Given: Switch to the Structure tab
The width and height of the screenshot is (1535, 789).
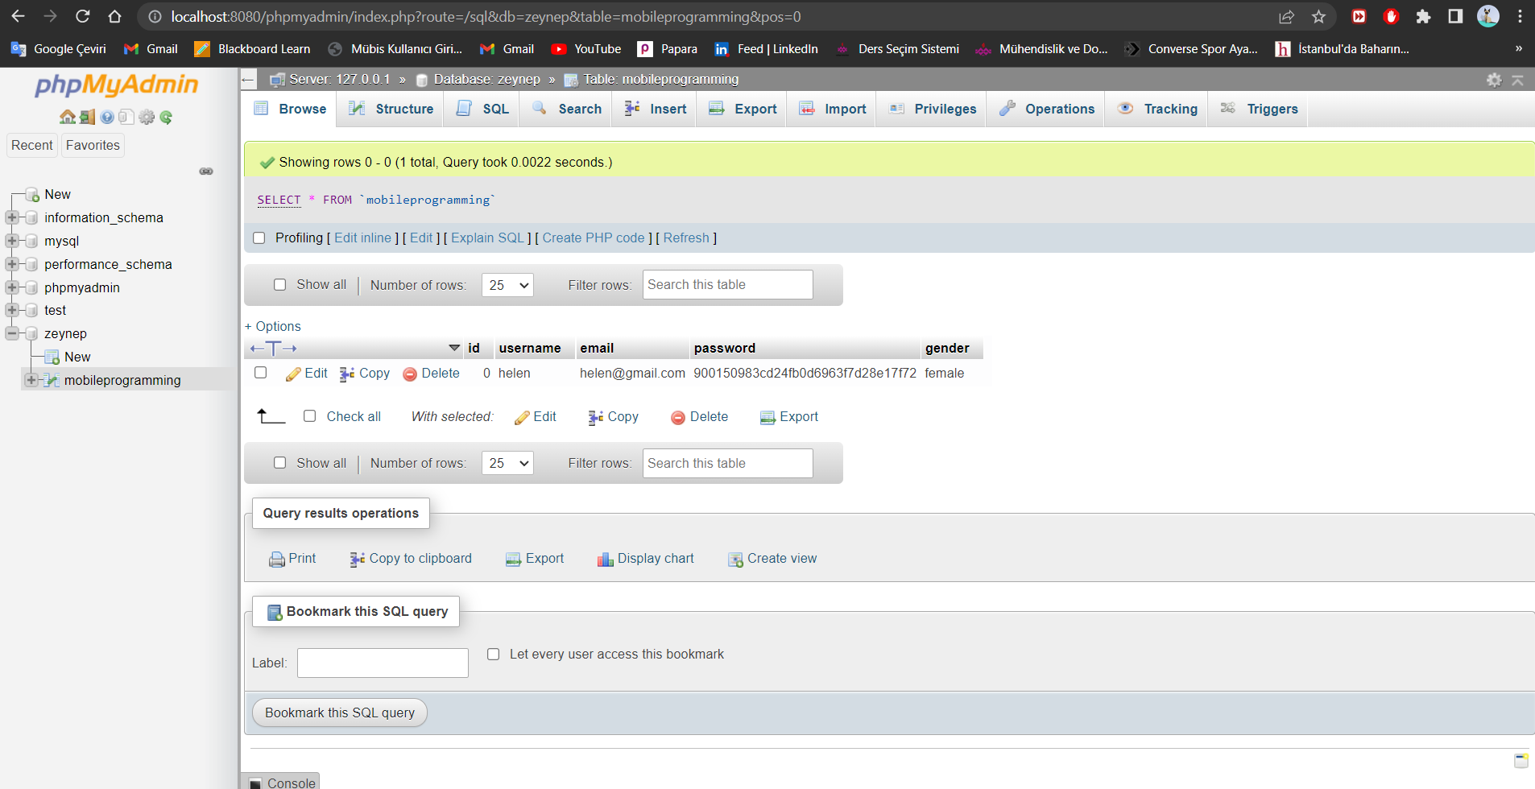Looking at the screenshot, I should (x=390, y=109).
